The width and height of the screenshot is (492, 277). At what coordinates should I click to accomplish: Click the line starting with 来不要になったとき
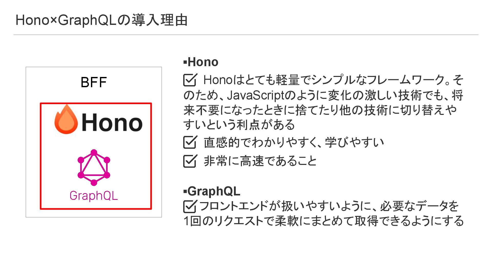[x=320, y=110]
